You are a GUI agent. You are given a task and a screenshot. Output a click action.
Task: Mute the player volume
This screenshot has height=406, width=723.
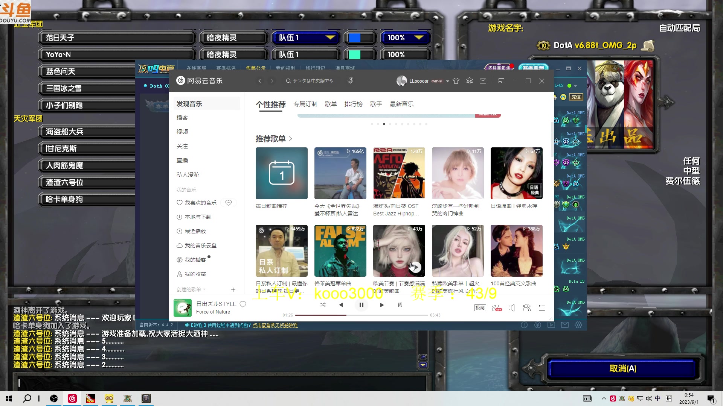click(x=511, y=308)
